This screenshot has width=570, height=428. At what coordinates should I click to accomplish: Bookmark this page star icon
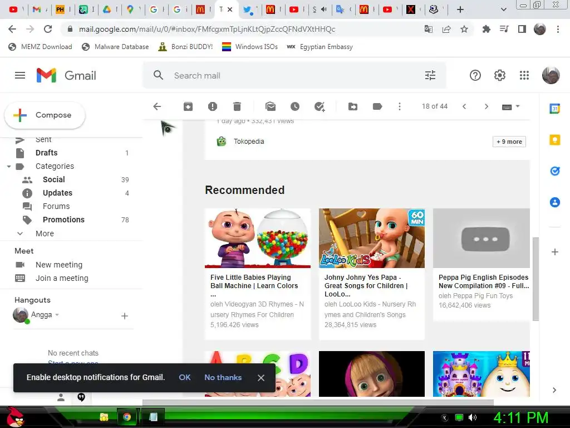(464, 29)
